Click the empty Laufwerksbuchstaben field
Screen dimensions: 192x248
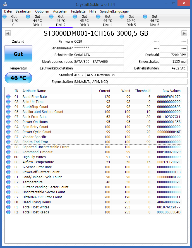(99, 68)
